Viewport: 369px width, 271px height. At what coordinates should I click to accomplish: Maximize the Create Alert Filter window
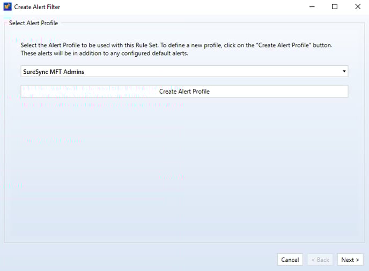[335, 7]
